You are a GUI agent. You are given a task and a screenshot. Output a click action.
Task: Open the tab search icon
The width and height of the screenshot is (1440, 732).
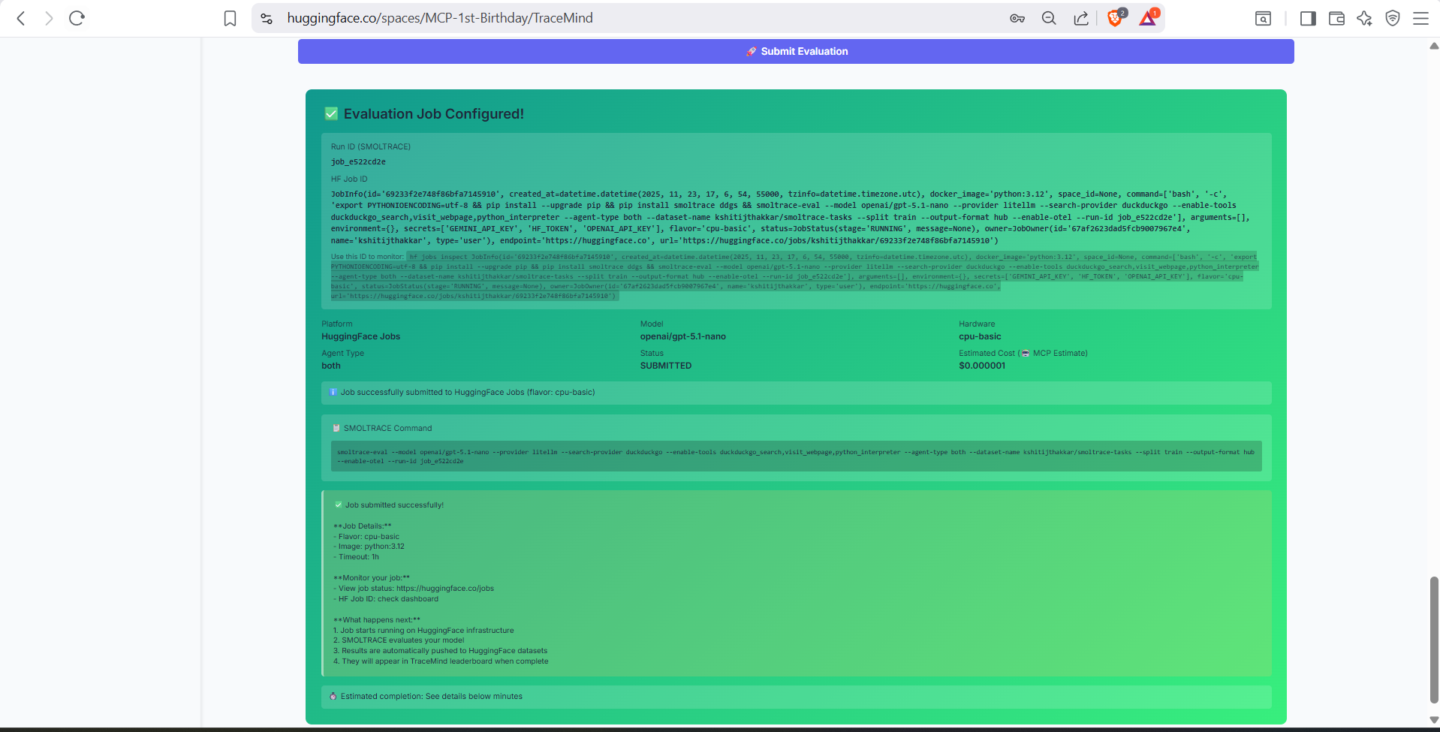pyautogui.click(x=1263, y=18)
